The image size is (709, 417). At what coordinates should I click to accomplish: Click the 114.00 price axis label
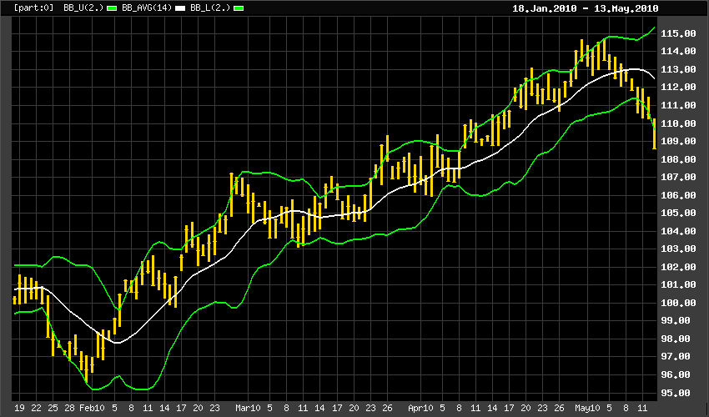(678, 52)
